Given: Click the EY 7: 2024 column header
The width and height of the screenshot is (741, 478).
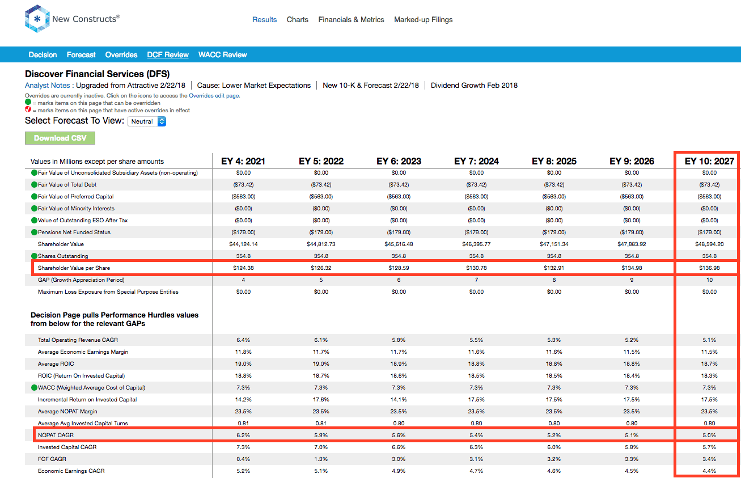Looking at the screenshot, I should 476,161.
